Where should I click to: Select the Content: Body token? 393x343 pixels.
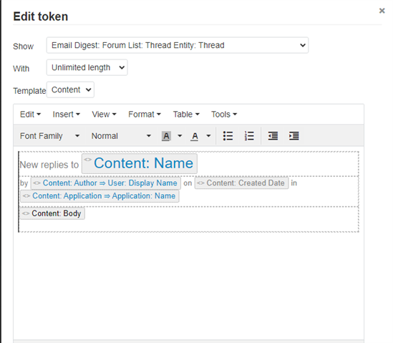coord(52,213)
